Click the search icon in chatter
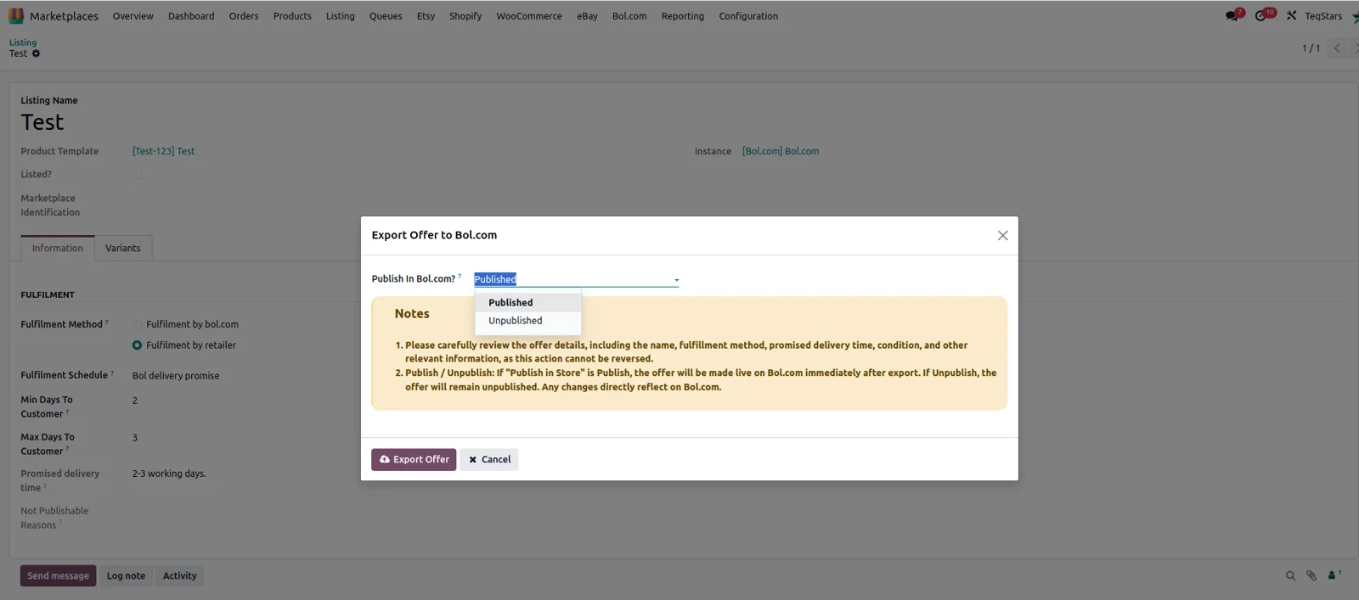1359x600 pixels. pyautogui.click(x=1290, y=575)
